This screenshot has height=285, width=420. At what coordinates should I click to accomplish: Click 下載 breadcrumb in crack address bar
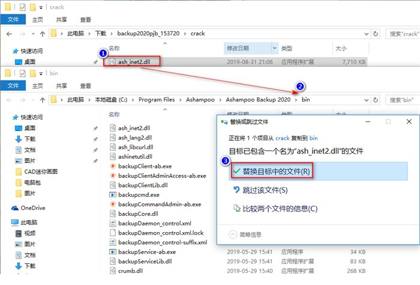click(x=101, y=34)
